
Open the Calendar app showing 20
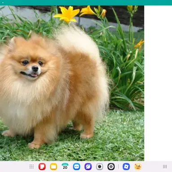tap(65, 167)
